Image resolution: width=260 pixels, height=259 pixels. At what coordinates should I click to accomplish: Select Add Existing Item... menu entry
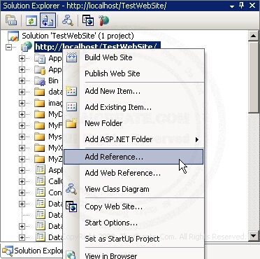tap(133, 107)
